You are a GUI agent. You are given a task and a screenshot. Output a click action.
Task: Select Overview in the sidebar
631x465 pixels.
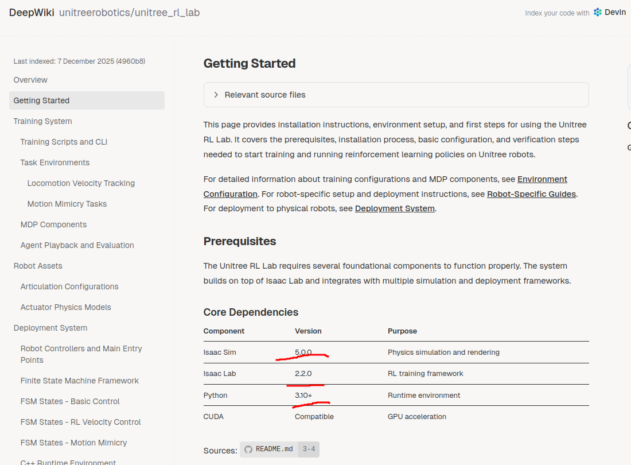[x=30, y=80]
